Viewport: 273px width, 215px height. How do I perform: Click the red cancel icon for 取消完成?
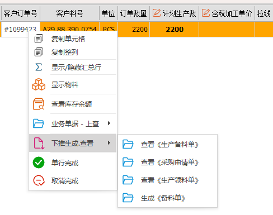pos(39,180)
